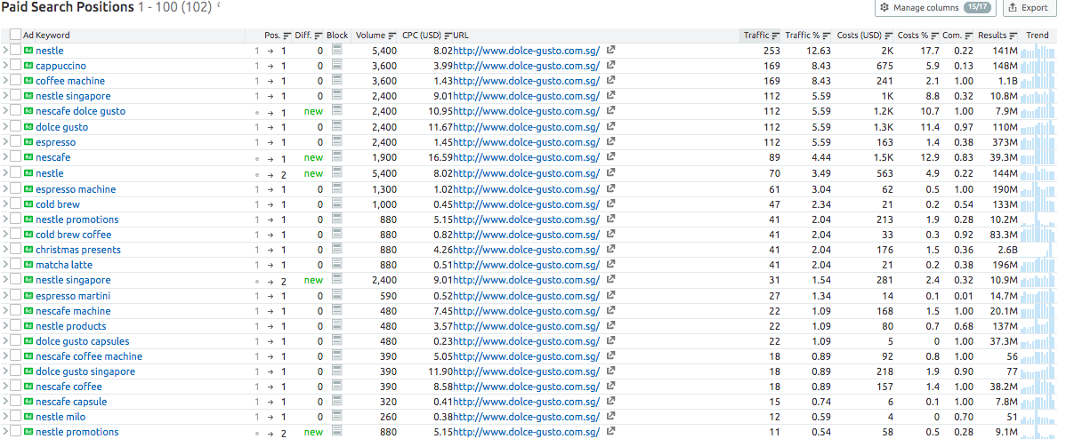Click info icon beside Paid Search Positions count
This screenshot has height=439, width=1066.
tap(217, 4)
